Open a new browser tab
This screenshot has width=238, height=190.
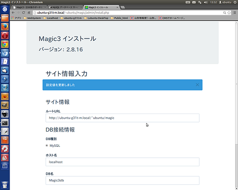(123, 7)
